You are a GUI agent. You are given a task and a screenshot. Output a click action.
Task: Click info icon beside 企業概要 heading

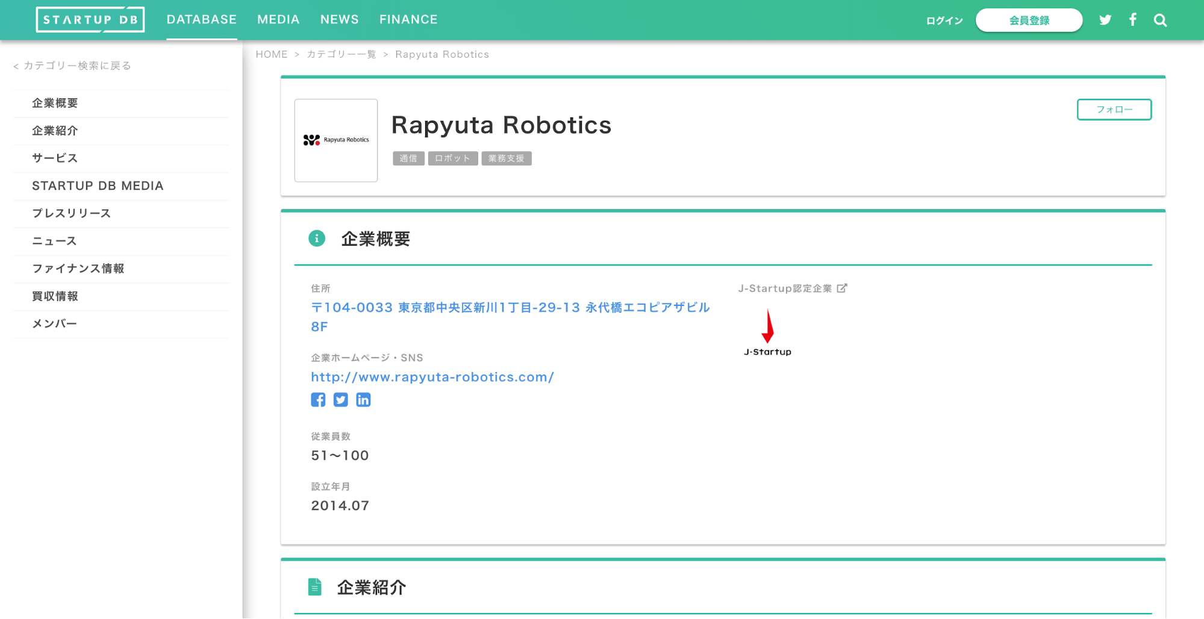[317, 238]
